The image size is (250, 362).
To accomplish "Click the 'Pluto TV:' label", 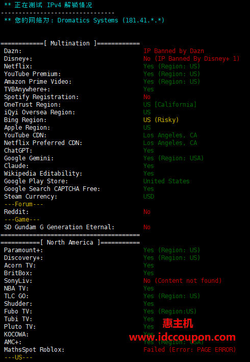I will tap(20, 327).
